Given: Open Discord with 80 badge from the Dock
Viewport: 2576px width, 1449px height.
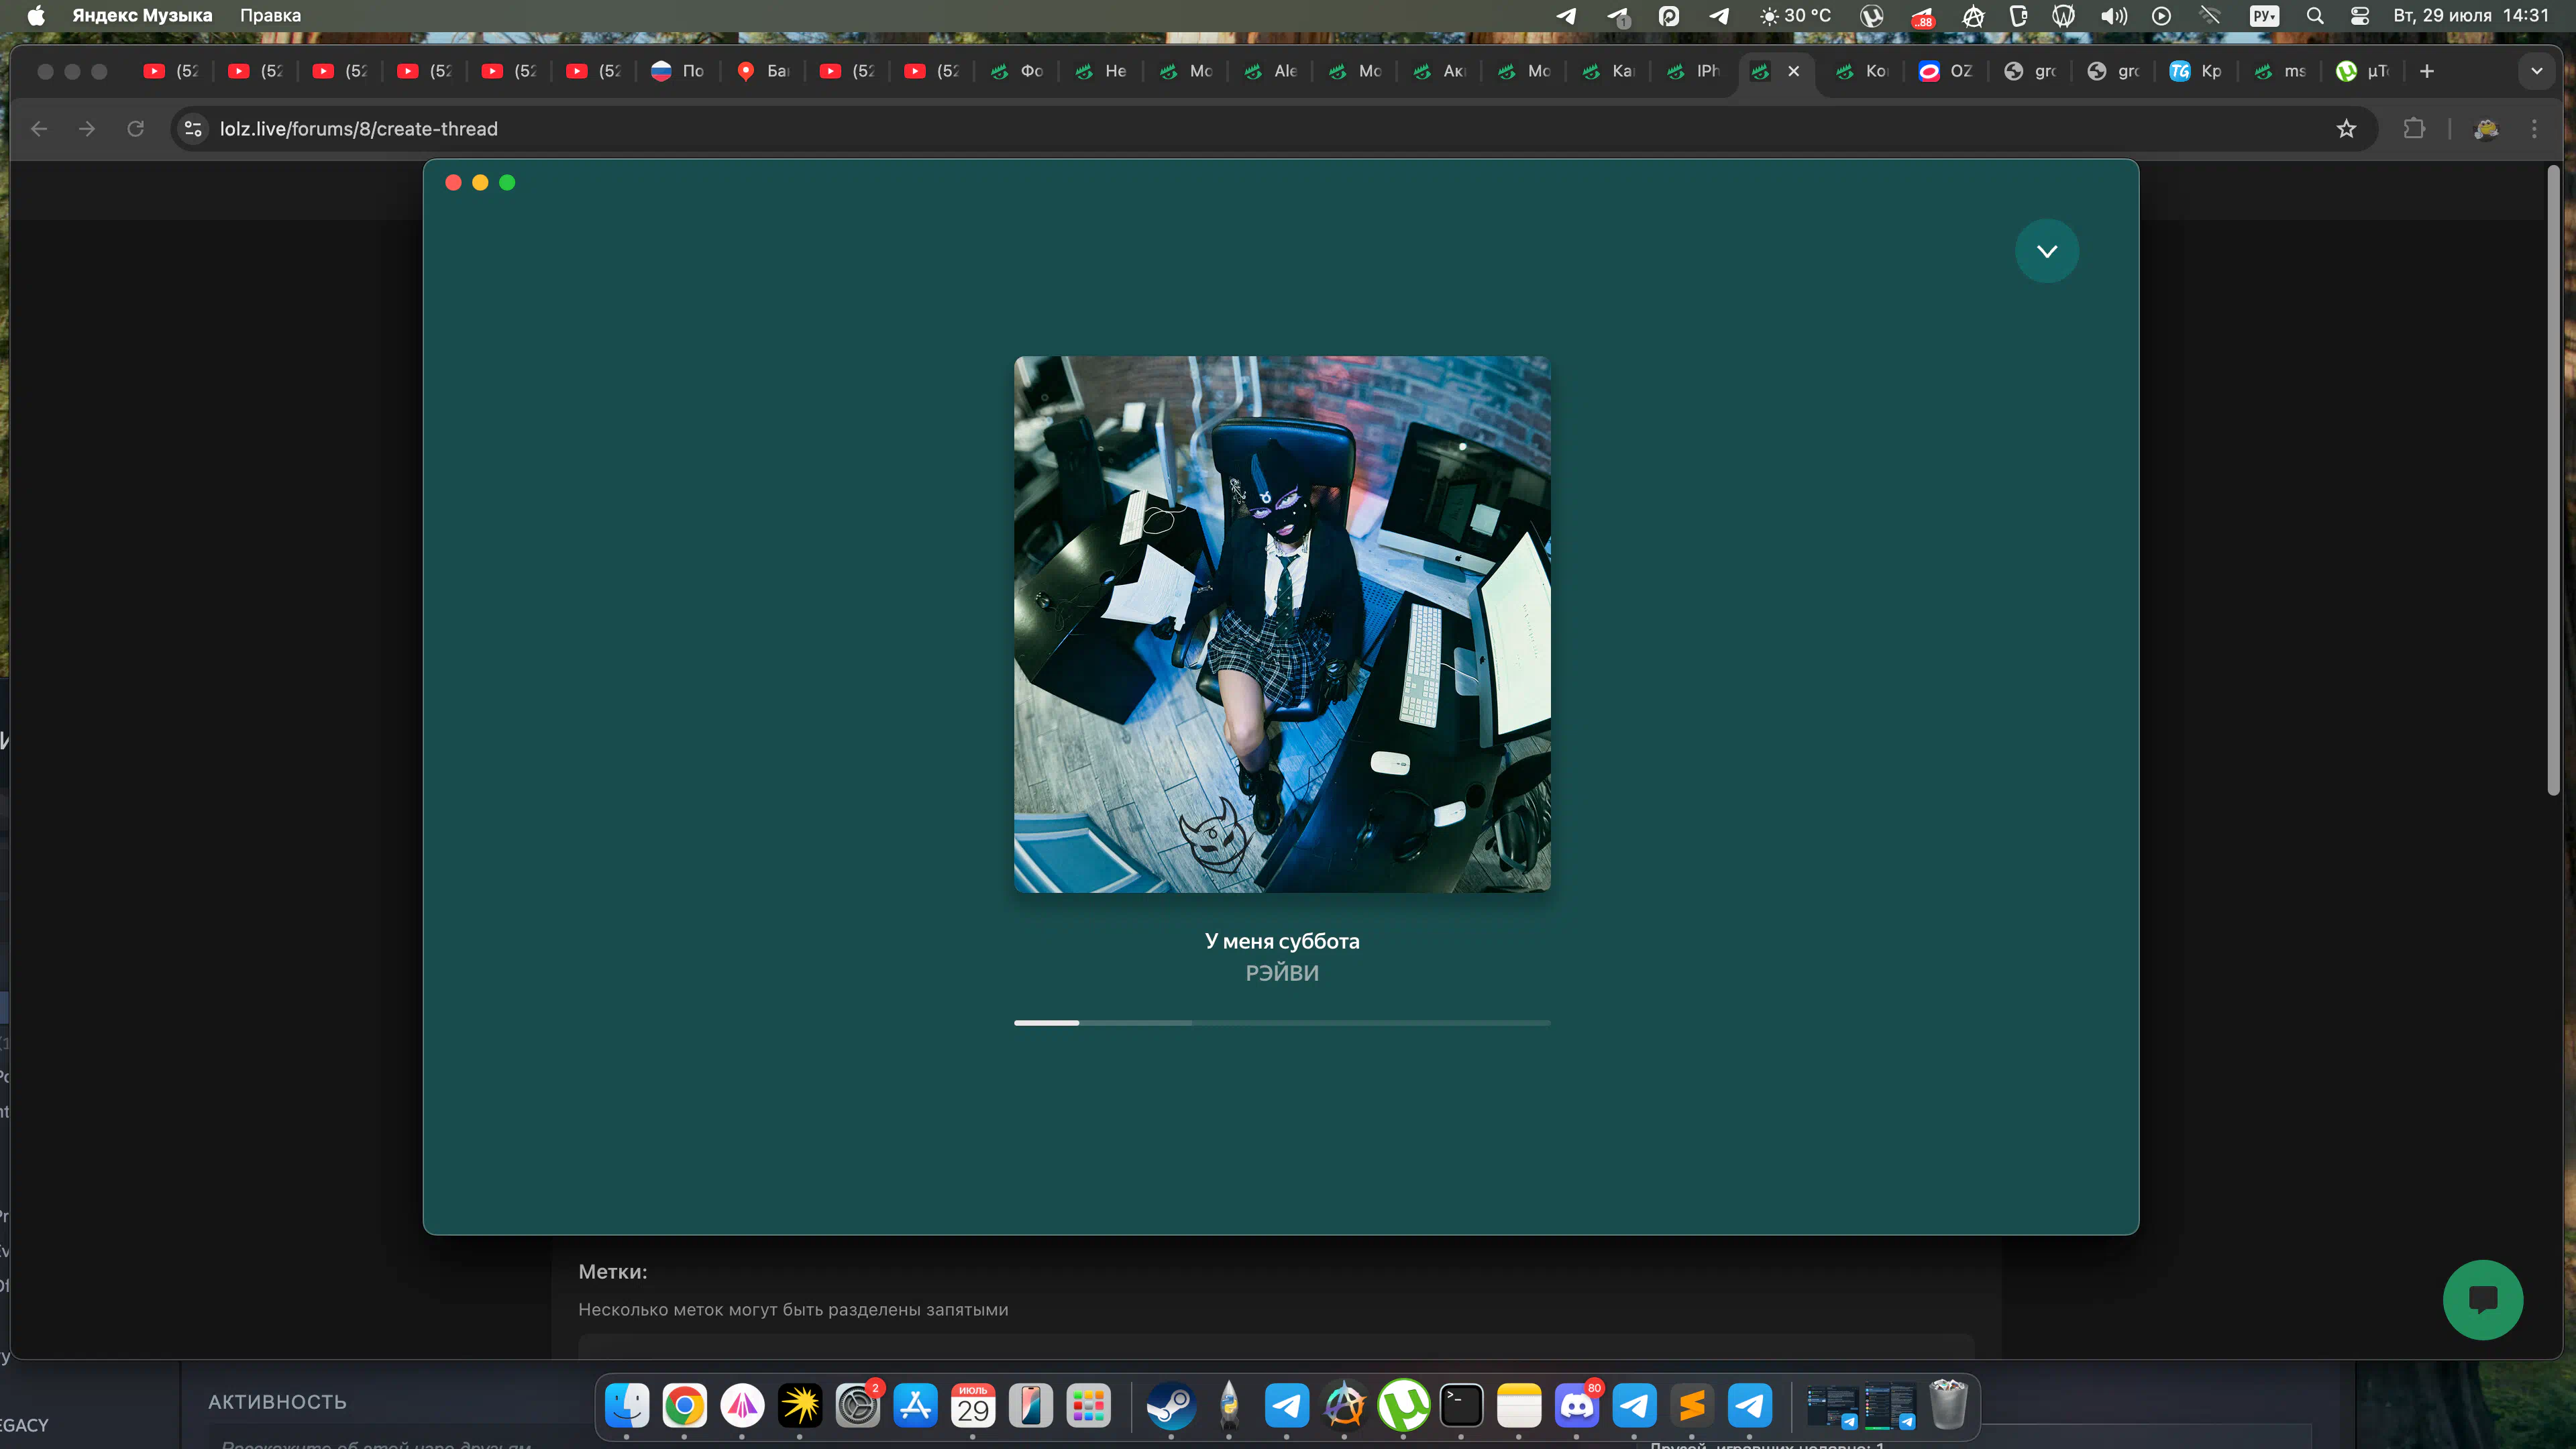Looking at the screenshot, I should click(1577, 1405).
